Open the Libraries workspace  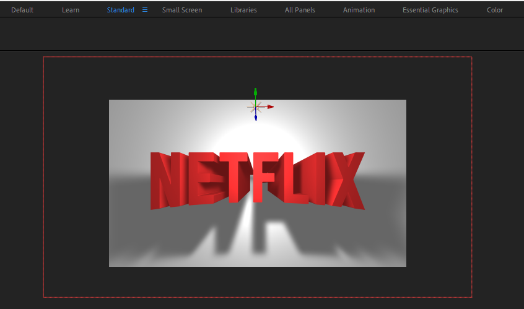pyautogui.click(x=243, y=10)
